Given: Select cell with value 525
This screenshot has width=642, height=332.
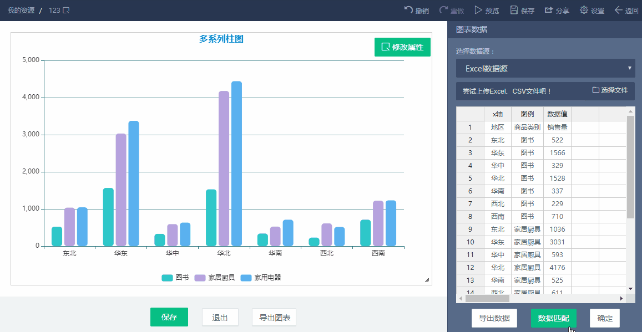Looking at the screenshot, I should pyautogui.click(x=557, y=280).
